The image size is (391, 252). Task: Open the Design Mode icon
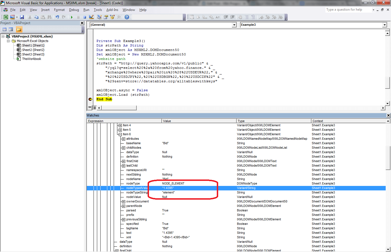point(91,17)
